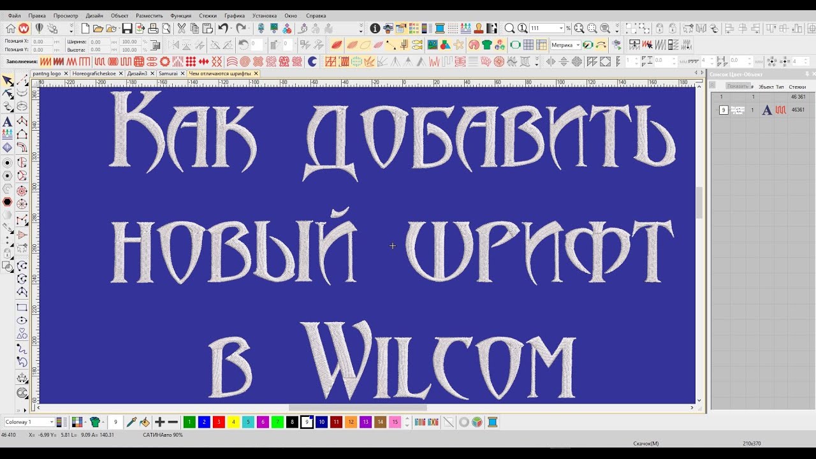Click the vertical scrollbar thumb beside canvas
816x459 pixels.
[x=699, y=203]
